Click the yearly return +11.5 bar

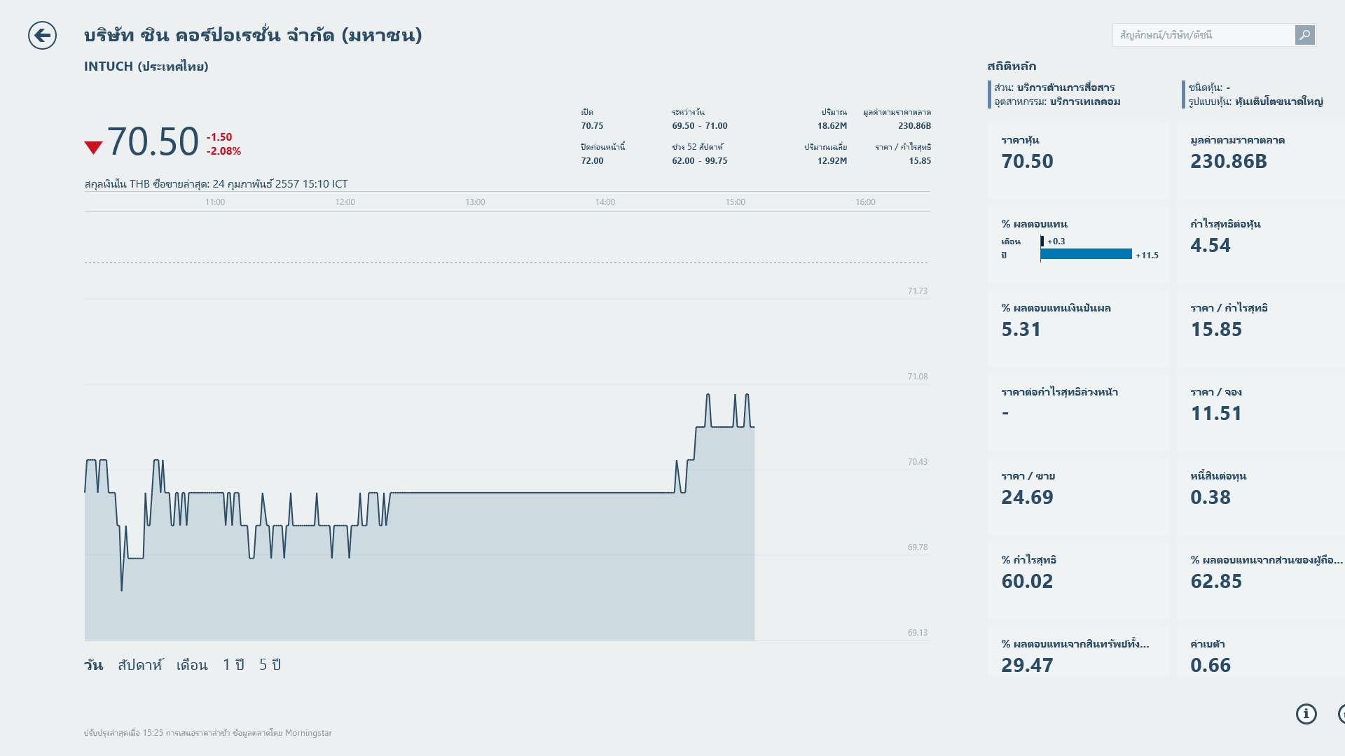(x=1086, y=255)
